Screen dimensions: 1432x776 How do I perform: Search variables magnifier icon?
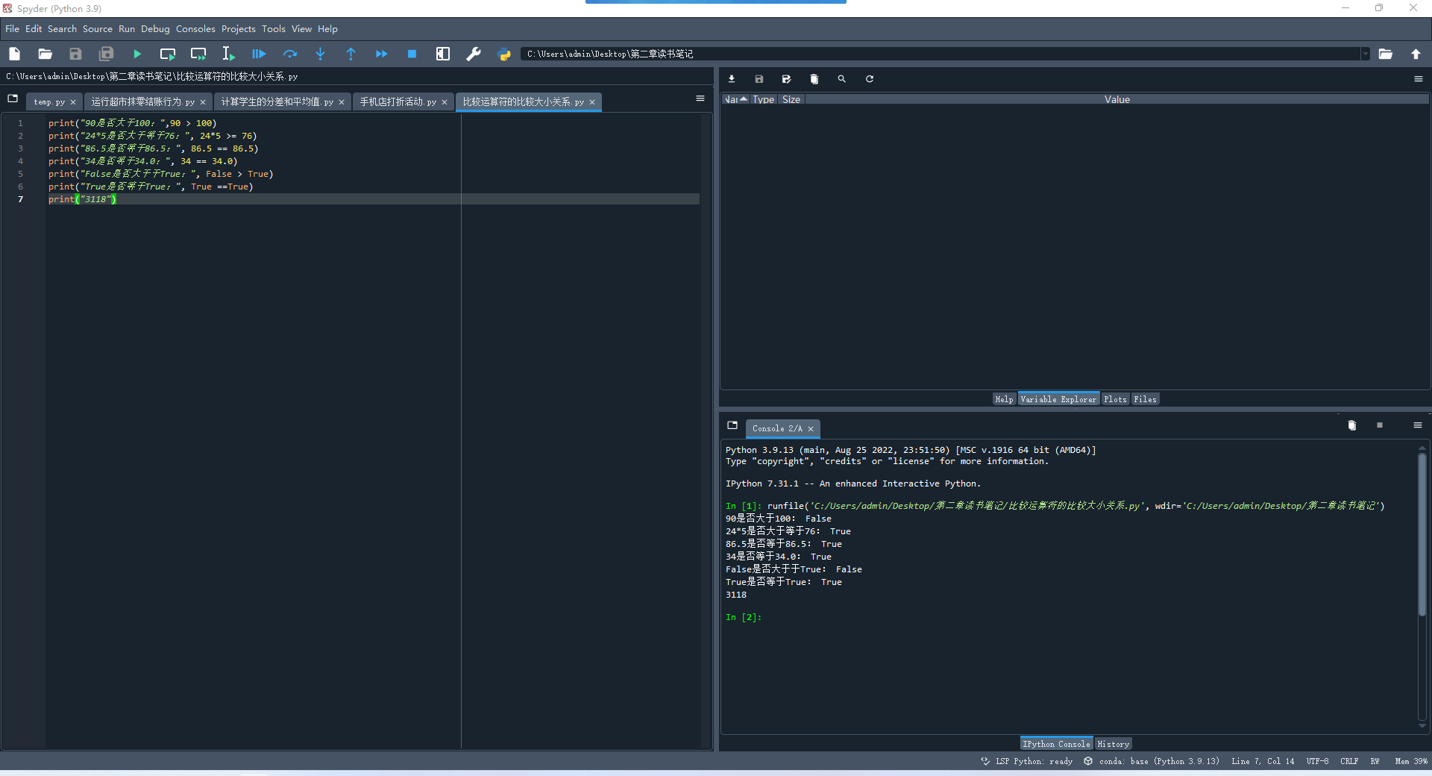coord(842,79)
